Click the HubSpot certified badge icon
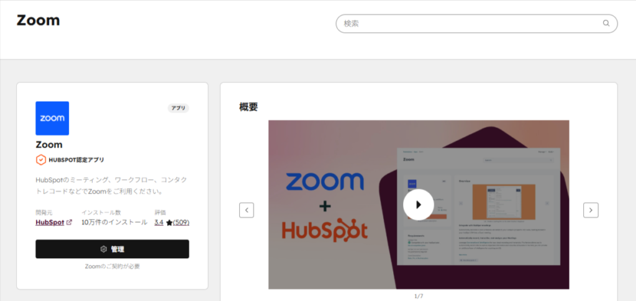The image size is (636, 301). 41,160
